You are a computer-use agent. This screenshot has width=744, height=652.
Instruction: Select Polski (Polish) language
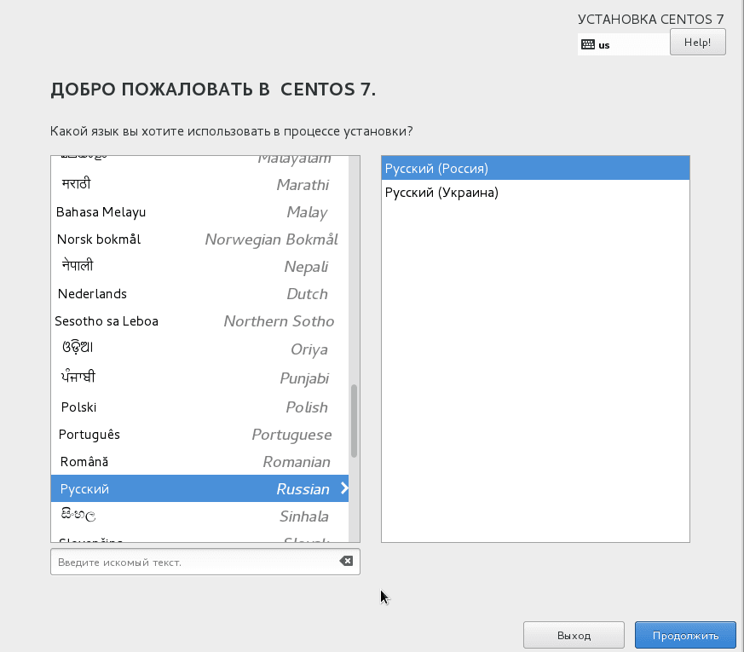(199, 407)
